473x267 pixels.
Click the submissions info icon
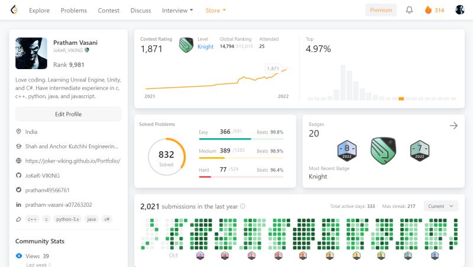[x=242, y=206]
